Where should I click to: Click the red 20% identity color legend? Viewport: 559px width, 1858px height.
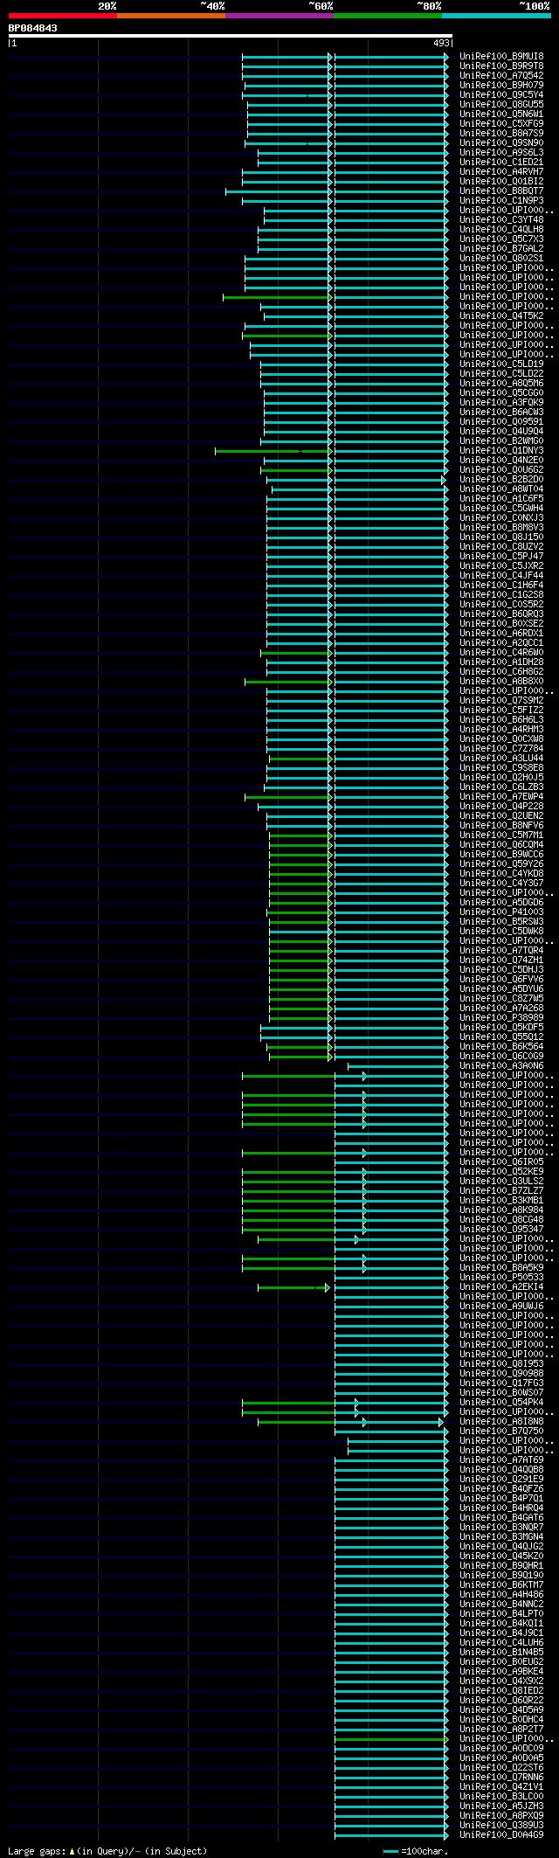click(x=62, y=15)
